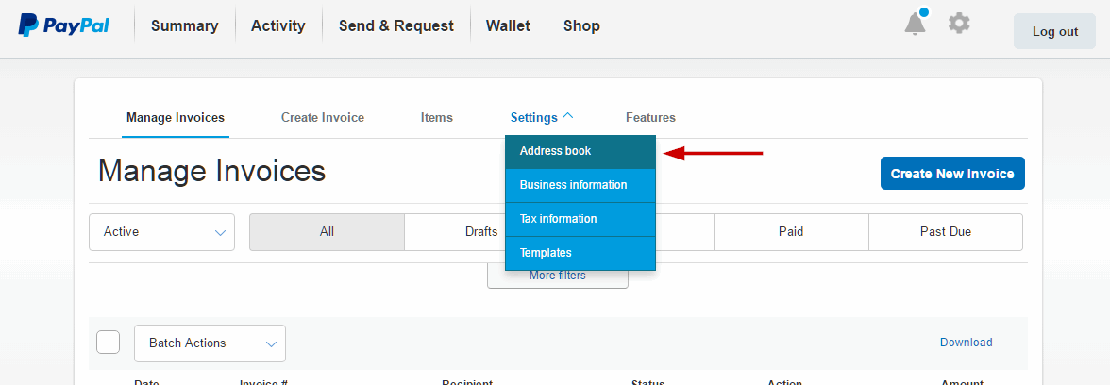Open the Features tab
1110x385 pixels.
[650, 117]
